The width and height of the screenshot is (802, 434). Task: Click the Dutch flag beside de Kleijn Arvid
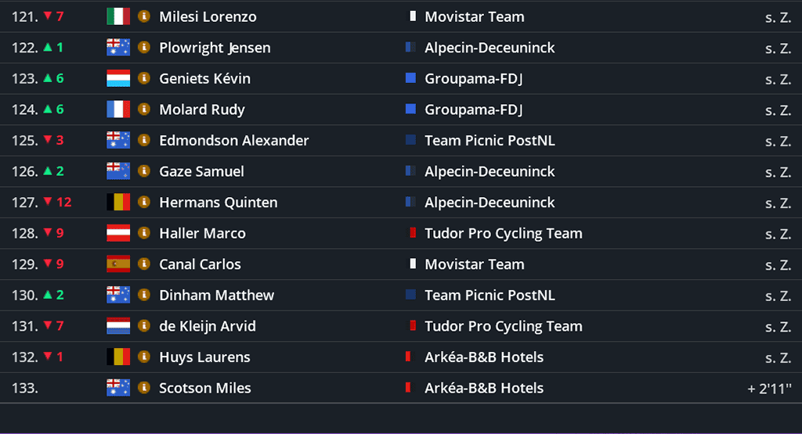click(x=118, y=326)
